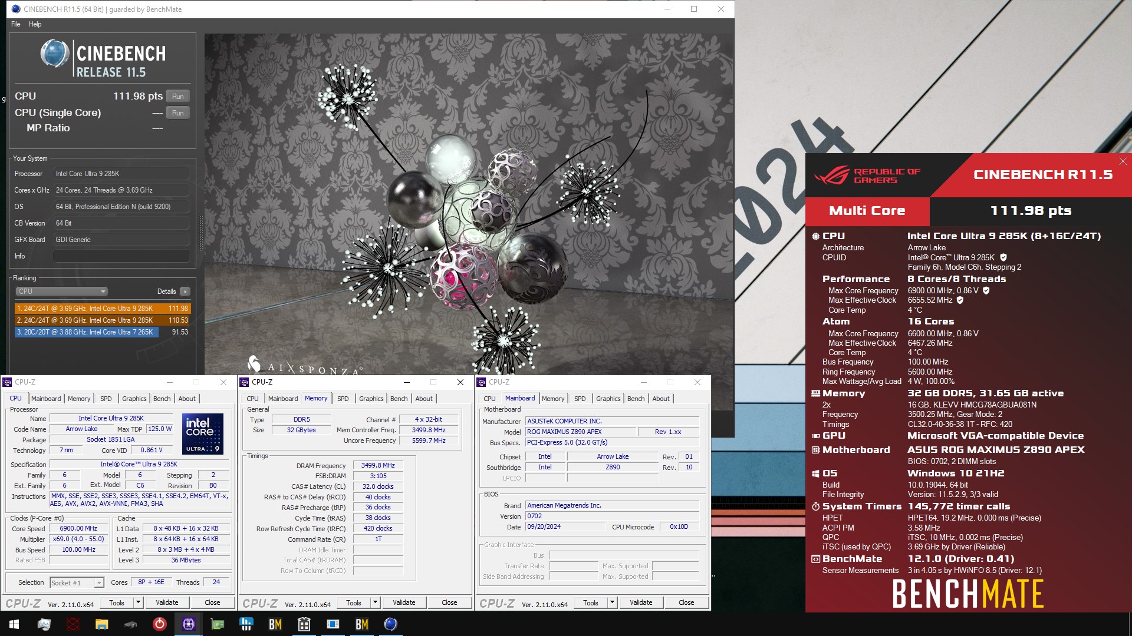This screenshot has width=1132, height=636.
Task: Open the green PCIe card taskbar icon
Action: [x=217, y=624]
